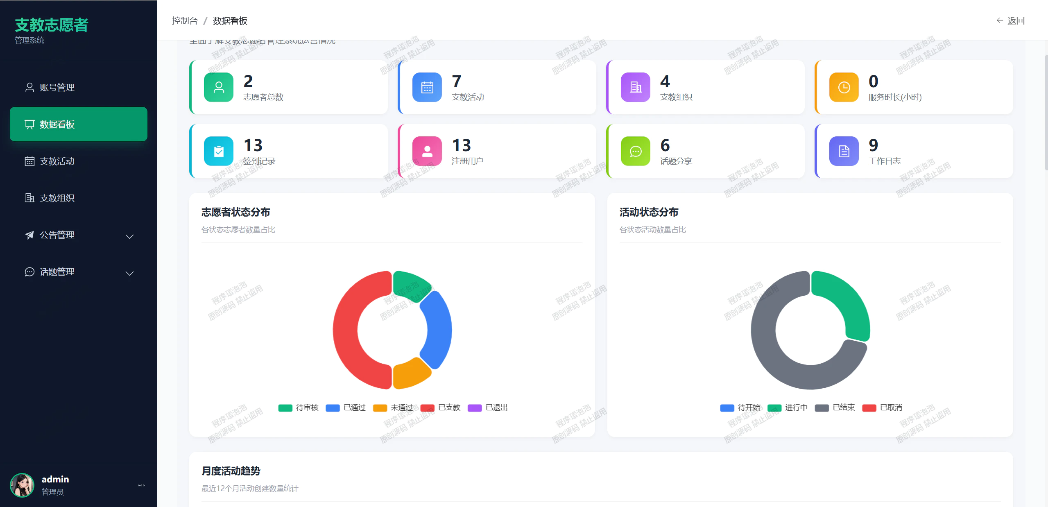Image resolution: width=1048 pixels, height=507 pixels.
Task: Click the lime 话题分享 chat icon
Action: pos(636,151)
